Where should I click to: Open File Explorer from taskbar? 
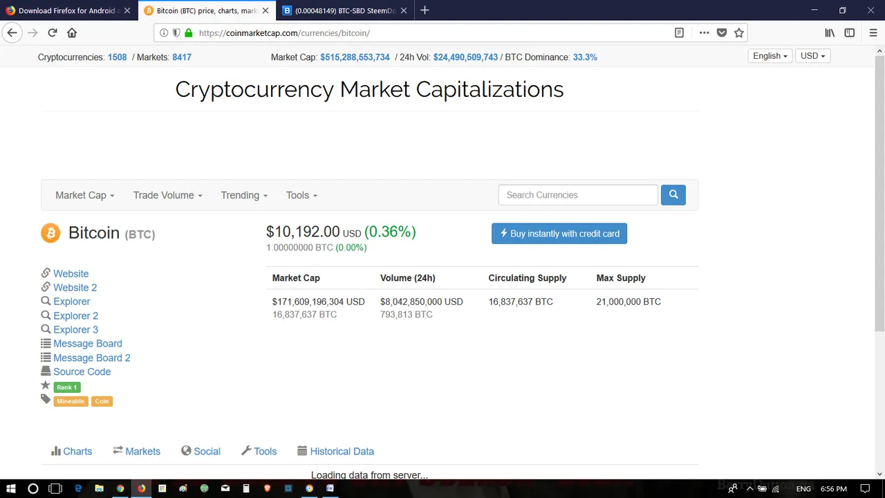click(99, 488)
